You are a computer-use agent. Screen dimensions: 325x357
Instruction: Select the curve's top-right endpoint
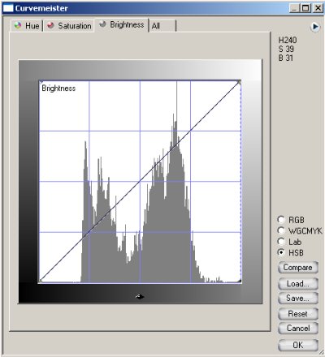coord(239,82)
